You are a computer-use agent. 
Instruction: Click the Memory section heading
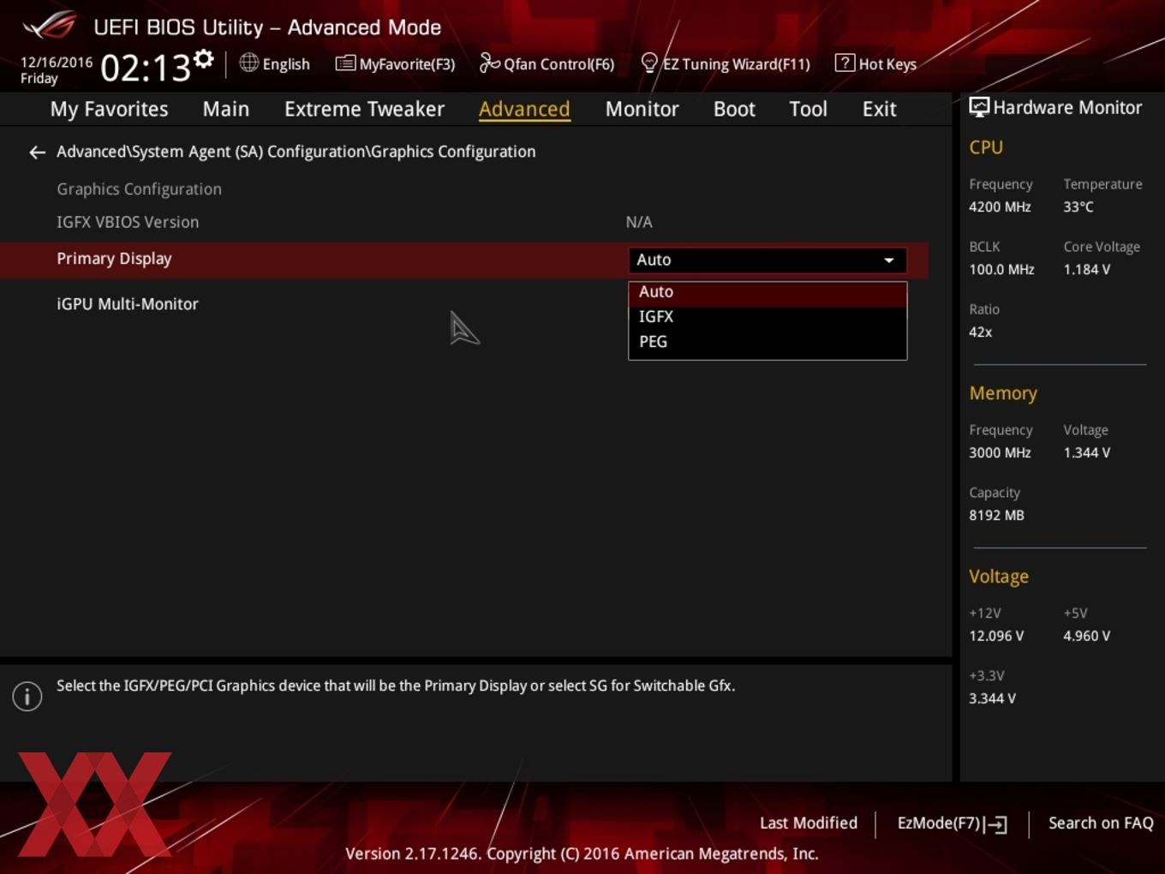(x=1003, y=394)
